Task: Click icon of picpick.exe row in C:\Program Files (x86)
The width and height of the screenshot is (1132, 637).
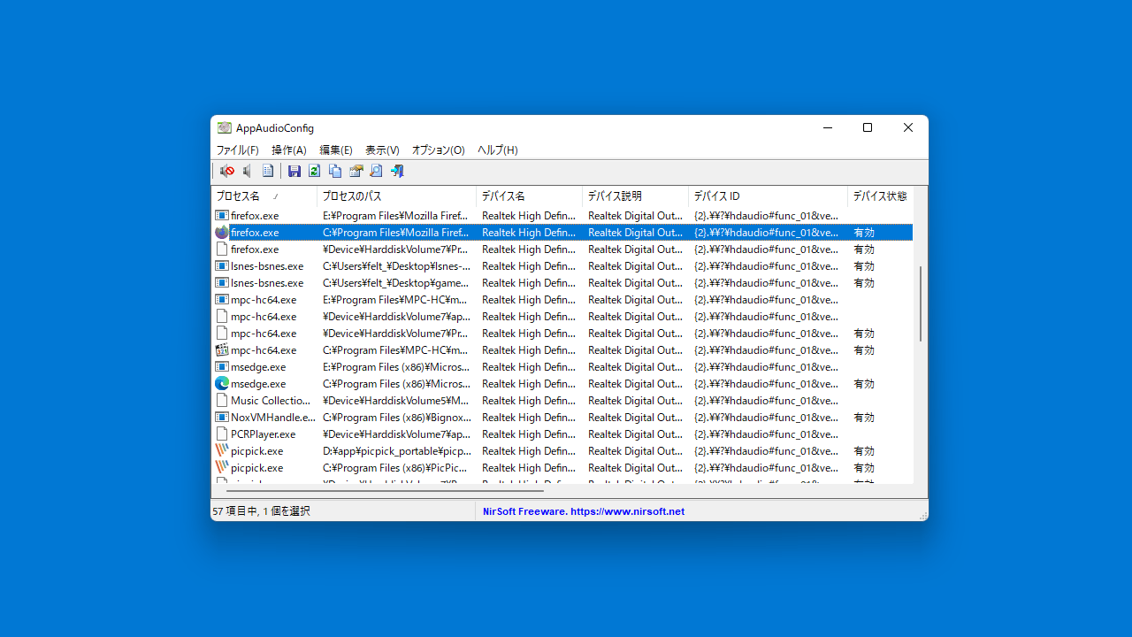Action: tap(222, 467)
